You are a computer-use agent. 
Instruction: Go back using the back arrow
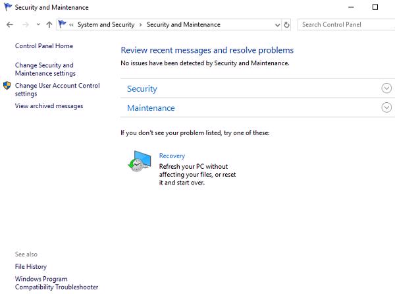tap(10, 24)
